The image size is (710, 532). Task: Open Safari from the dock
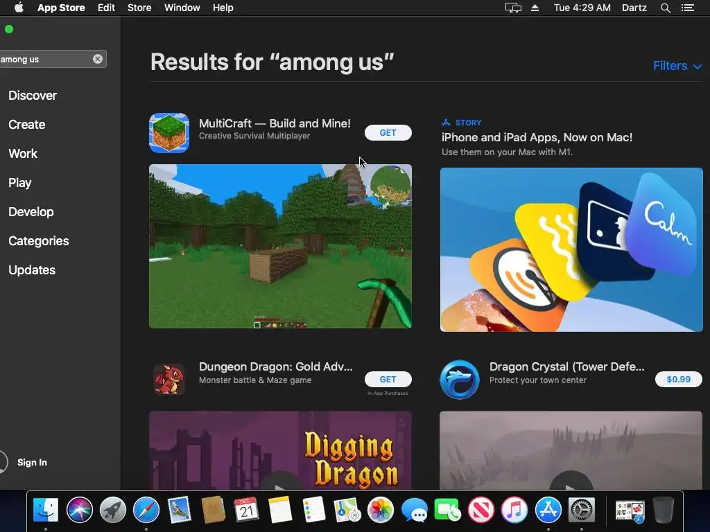click(x=146, y=510)
